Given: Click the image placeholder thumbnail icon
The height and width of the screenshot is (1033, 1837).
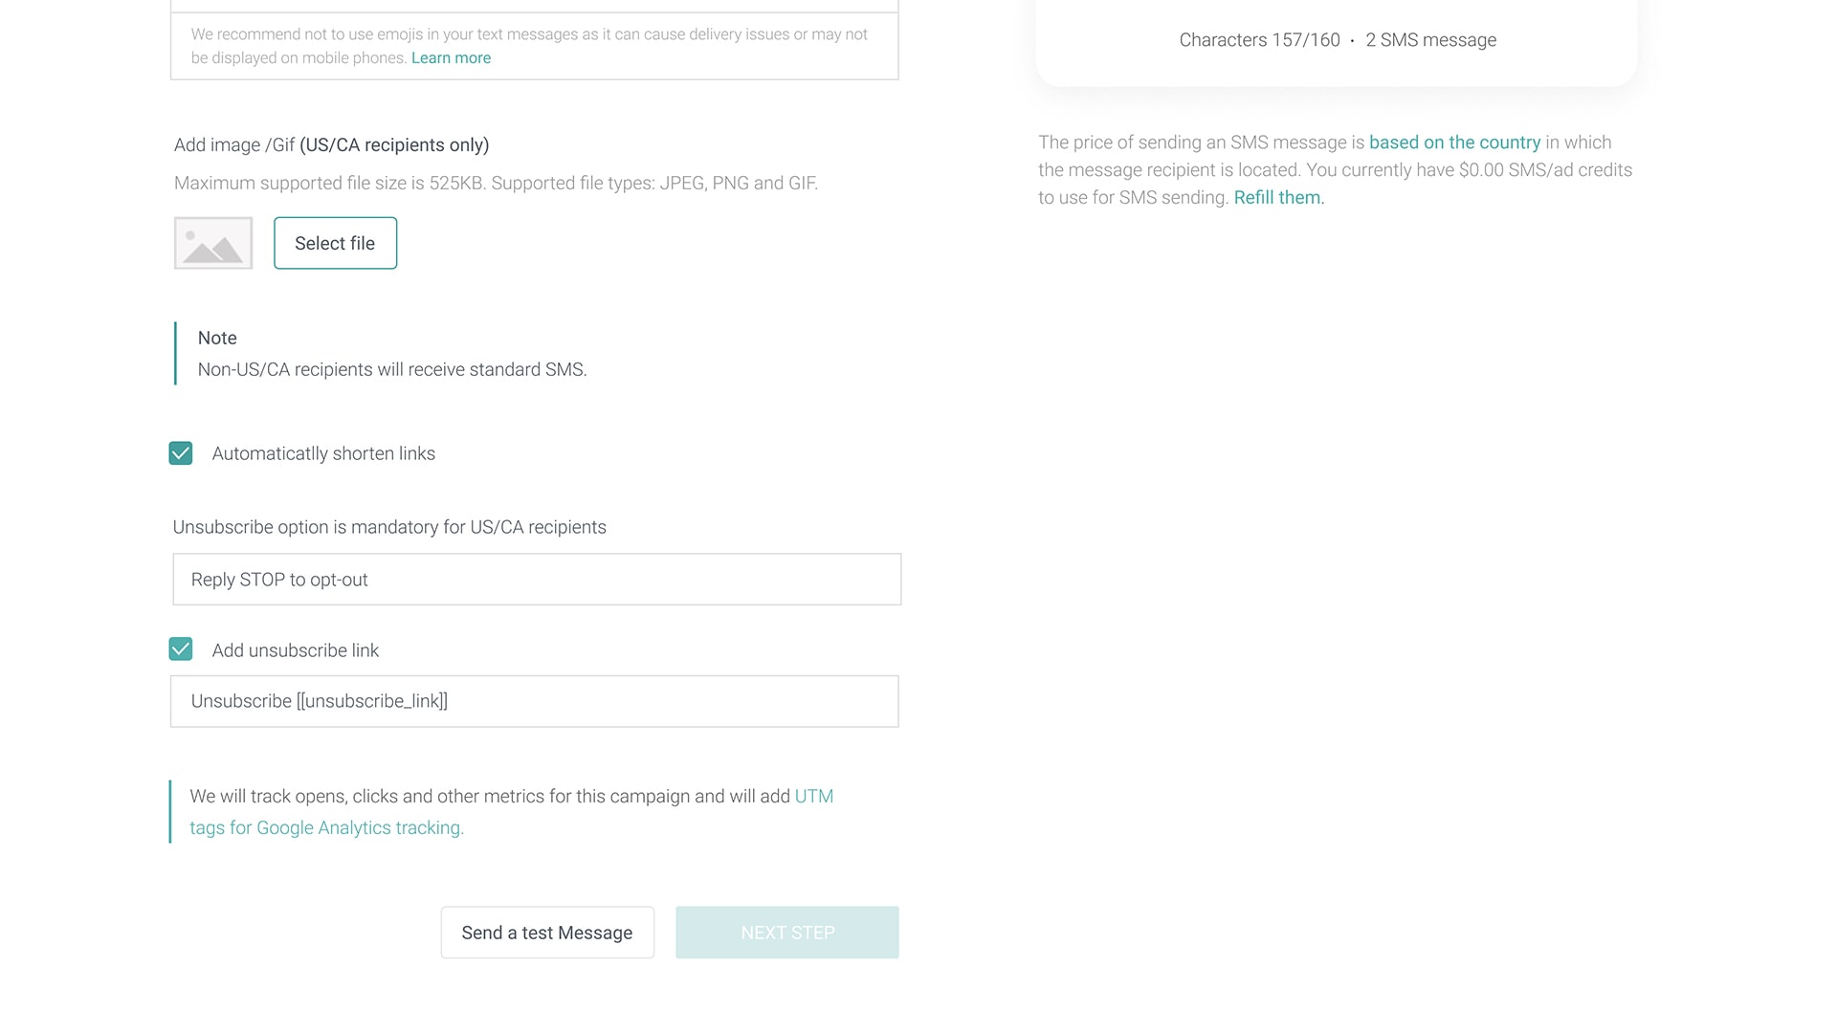Looking at the screenshot, I should (212, 243).
